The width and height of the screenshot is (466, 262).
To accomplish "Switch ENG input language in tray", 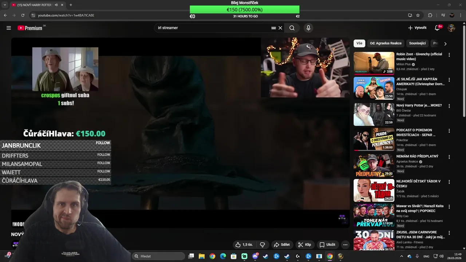I will [x=426, y=256].
